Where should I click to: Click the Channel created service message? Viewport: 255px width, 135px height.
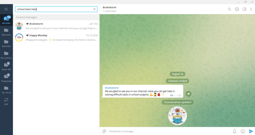point(178,81)
